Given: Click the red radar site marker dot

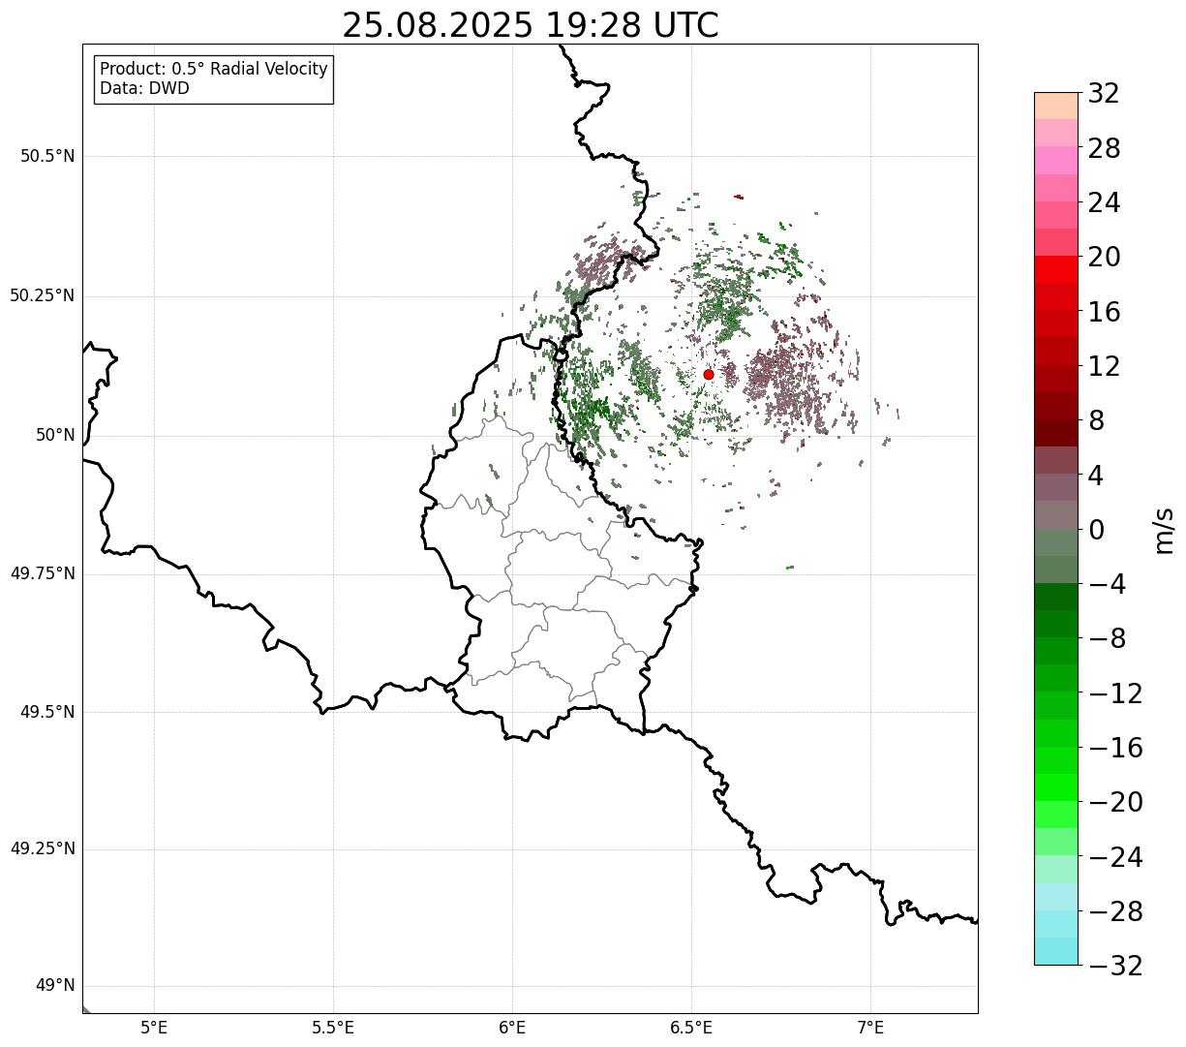Looking at the screenshot, I should [709, 374].
